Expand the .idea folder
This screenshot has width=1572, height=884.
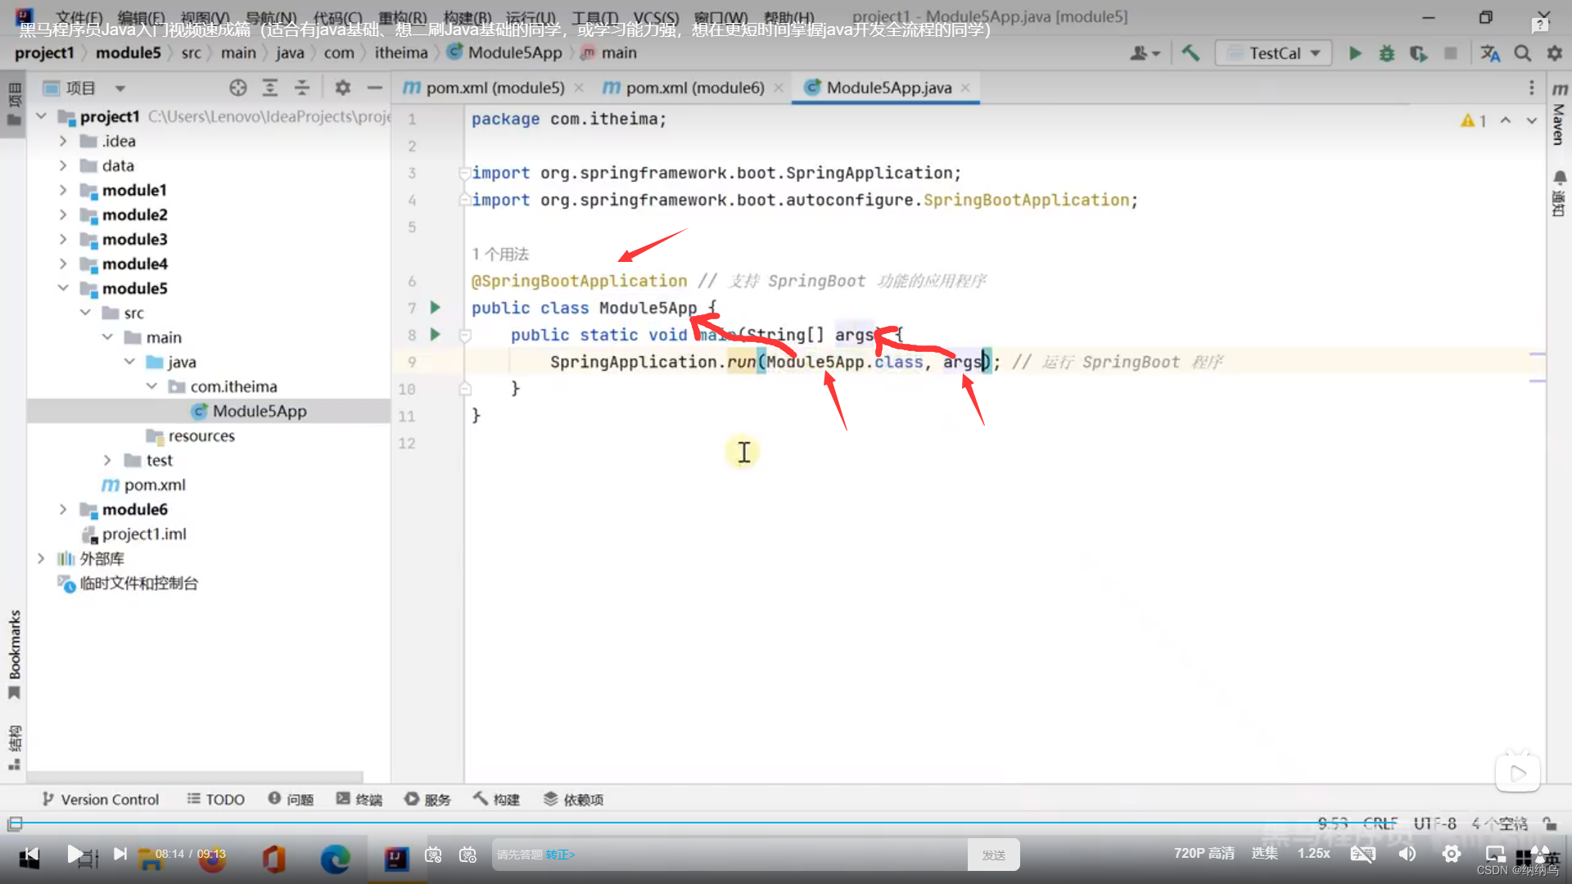tap(63, 141)
